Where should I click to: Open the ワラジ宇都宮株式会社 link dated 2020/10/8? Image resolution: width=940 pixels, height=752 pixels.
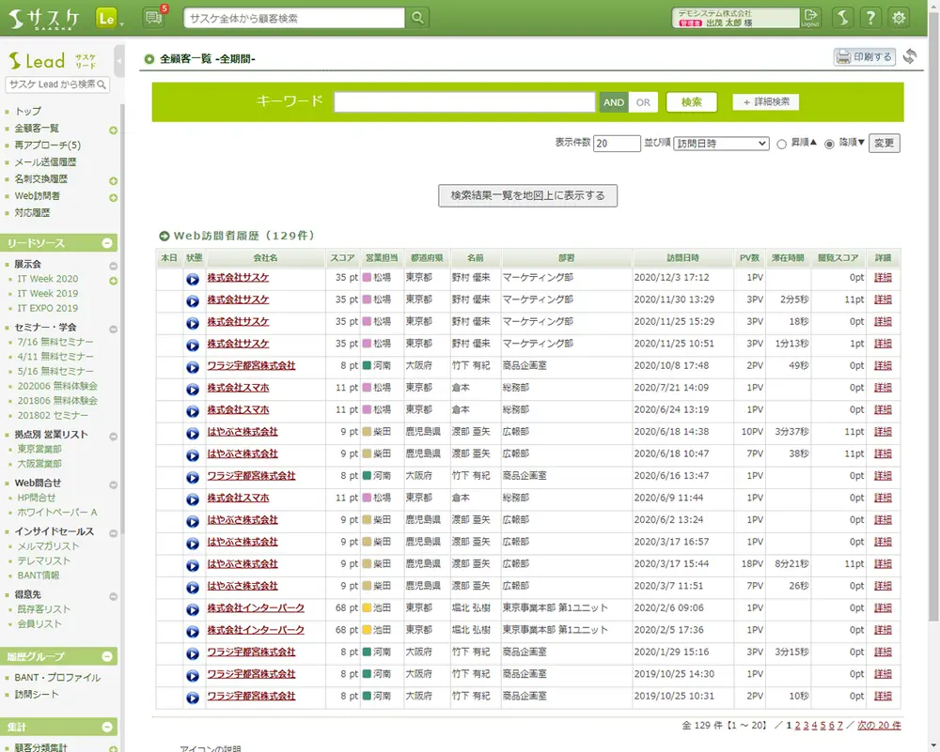click(x=251, y=365)
